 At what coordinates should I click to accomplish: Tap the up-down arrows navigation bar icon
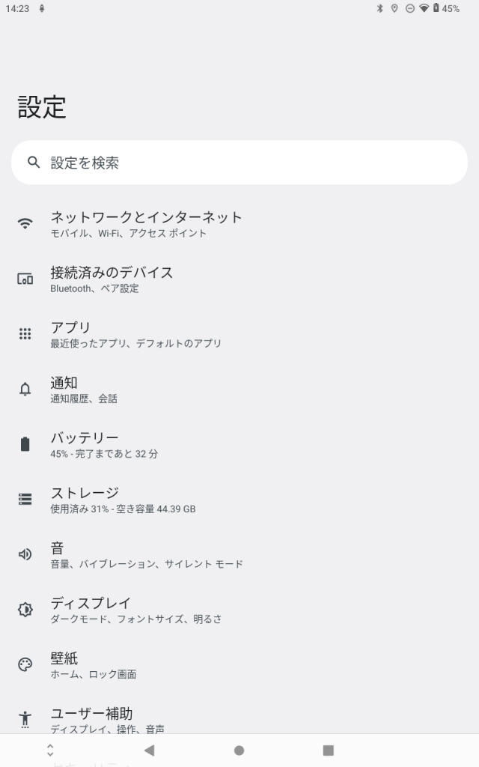click(x=50, y=750)
